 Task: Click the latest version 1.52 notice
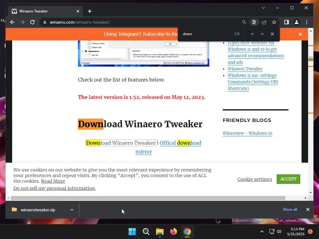tap(141, 97)
